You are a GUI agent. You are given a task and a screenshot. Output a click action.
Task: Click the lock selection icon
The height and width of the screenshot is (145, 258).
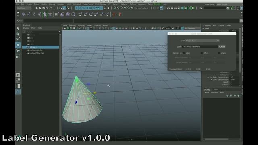coord(104,8)
